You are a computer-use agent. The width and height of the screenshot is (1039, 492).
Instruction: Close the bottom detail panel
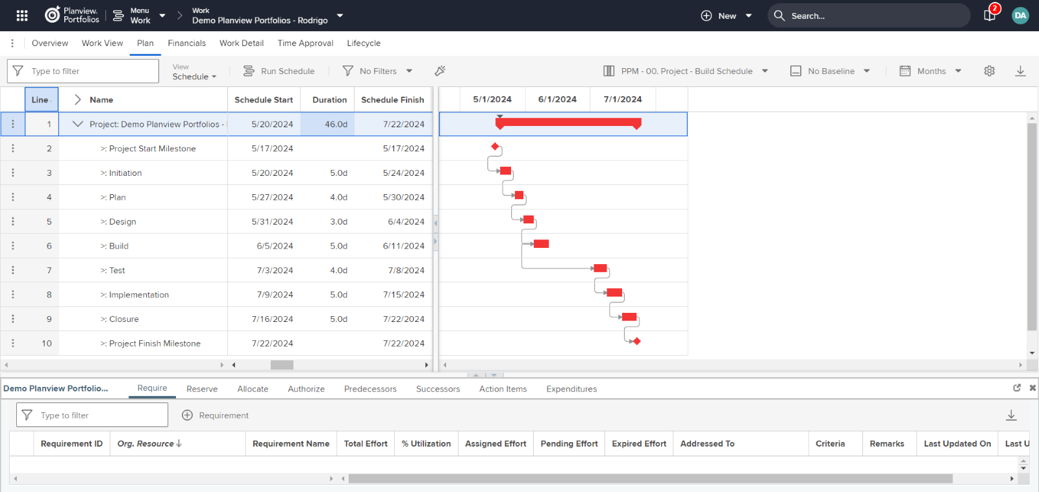(x=1033, y=387)
